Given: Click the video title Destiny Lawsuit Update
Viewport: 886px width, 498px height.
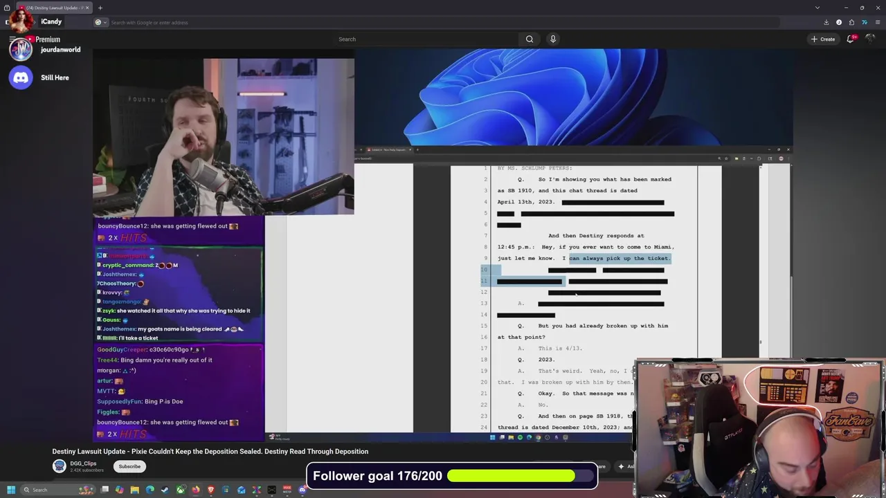Looking at the screenshot, I should click(x=210, y=452).
